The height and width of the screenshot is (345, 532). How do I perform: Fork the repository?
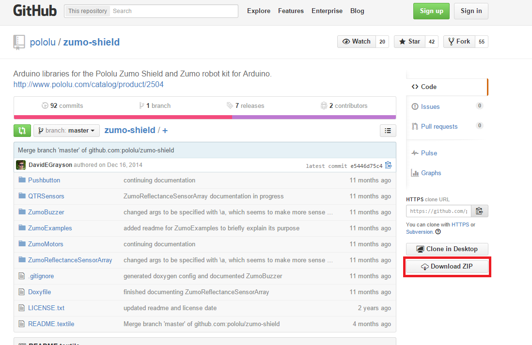459,42
